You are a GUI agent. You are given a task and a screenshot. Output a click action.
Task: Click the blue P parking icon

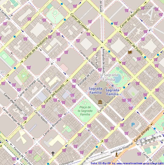pyautogui.click(x=133, y=125)
